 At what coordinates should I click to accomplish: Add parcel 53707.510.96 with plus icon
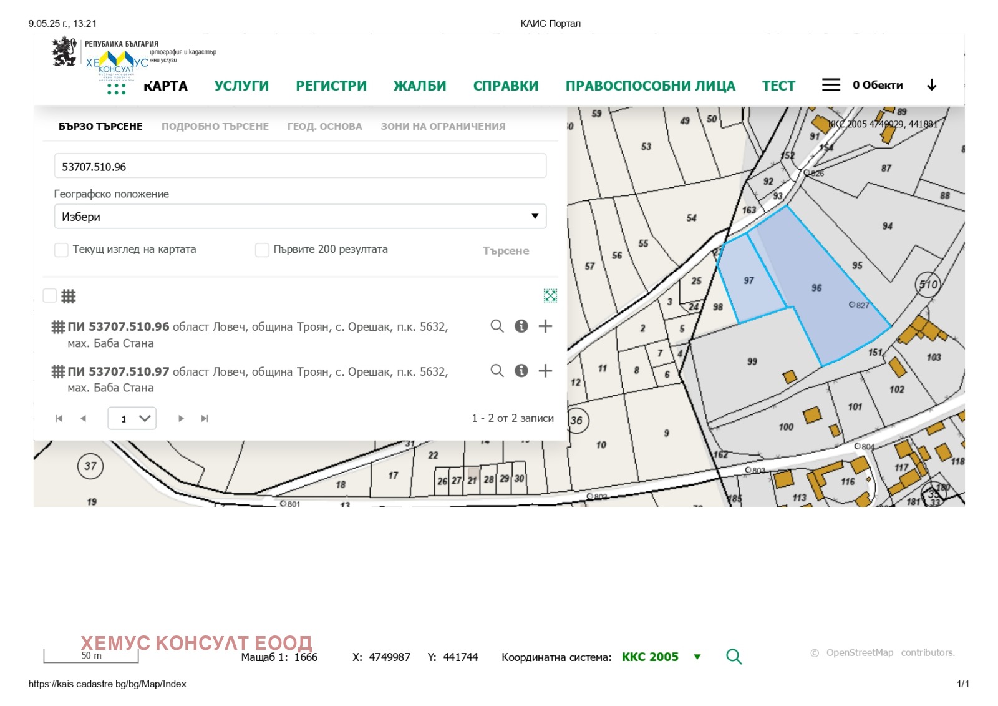point(545,326)
